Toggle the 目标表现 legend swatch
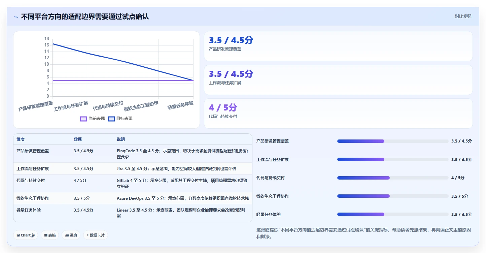The height and width of the screenshot is (253, 486). (111, 119)
